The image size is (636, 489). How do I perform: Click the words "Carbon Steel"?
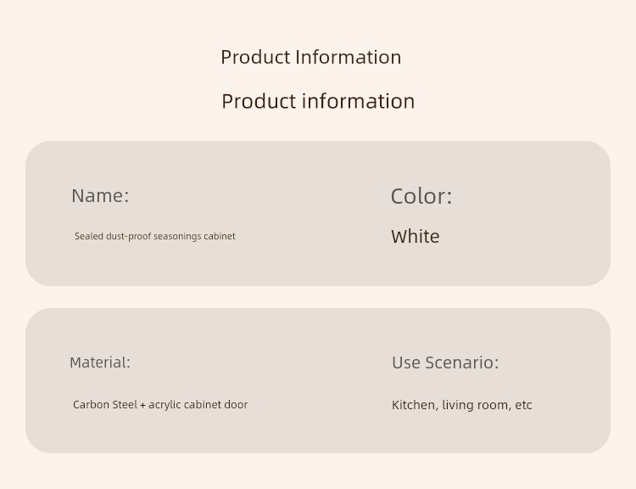(x=105, y=405)
